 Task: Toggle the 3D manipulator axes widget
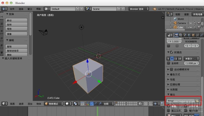point(88,104)
